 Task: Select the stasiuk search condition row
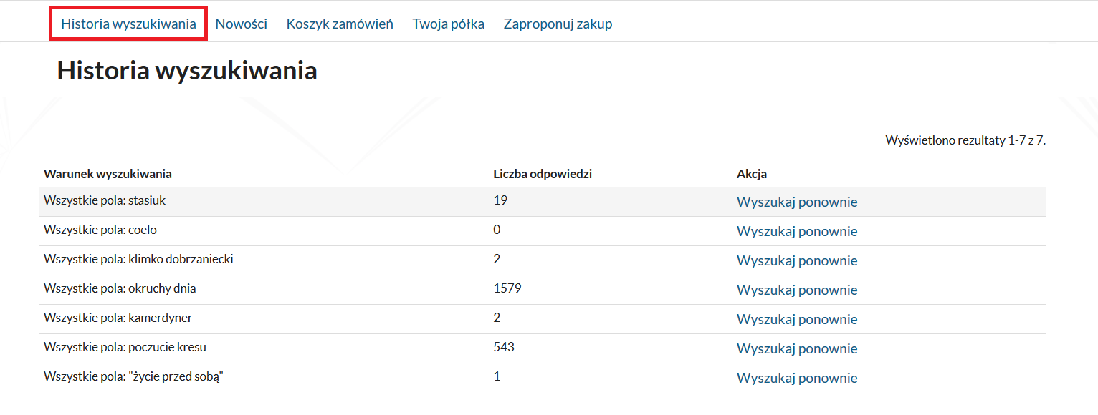click(x=543, y=202)
